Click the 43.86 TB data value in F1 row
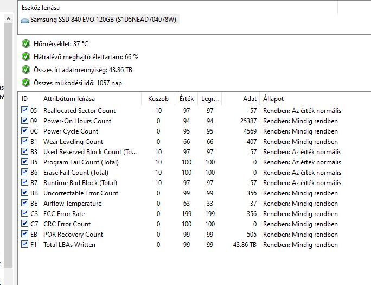The width and height of the screenshot is (371, 285). (x=245, y=244)
